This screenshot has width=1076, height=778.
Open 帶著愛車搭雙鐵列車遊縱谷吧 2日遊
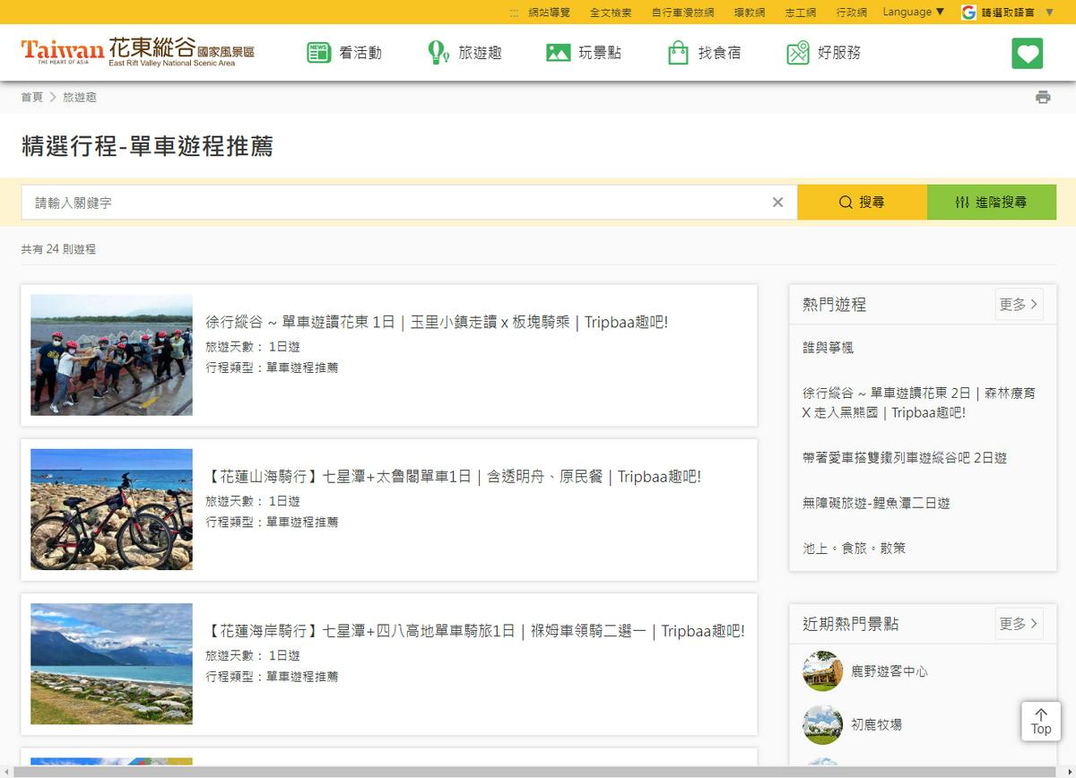(x=905, y=457)
